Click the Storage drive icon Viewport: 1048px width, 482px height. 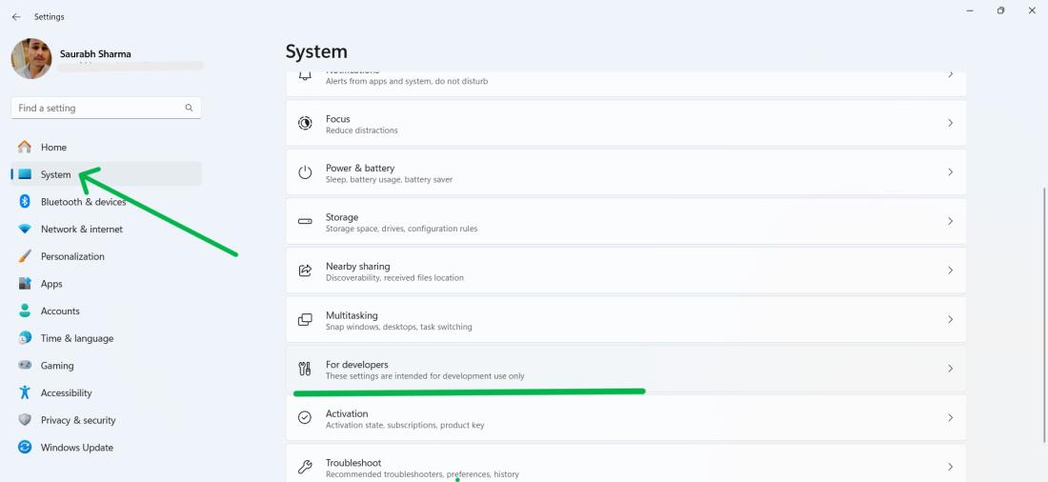305,222
